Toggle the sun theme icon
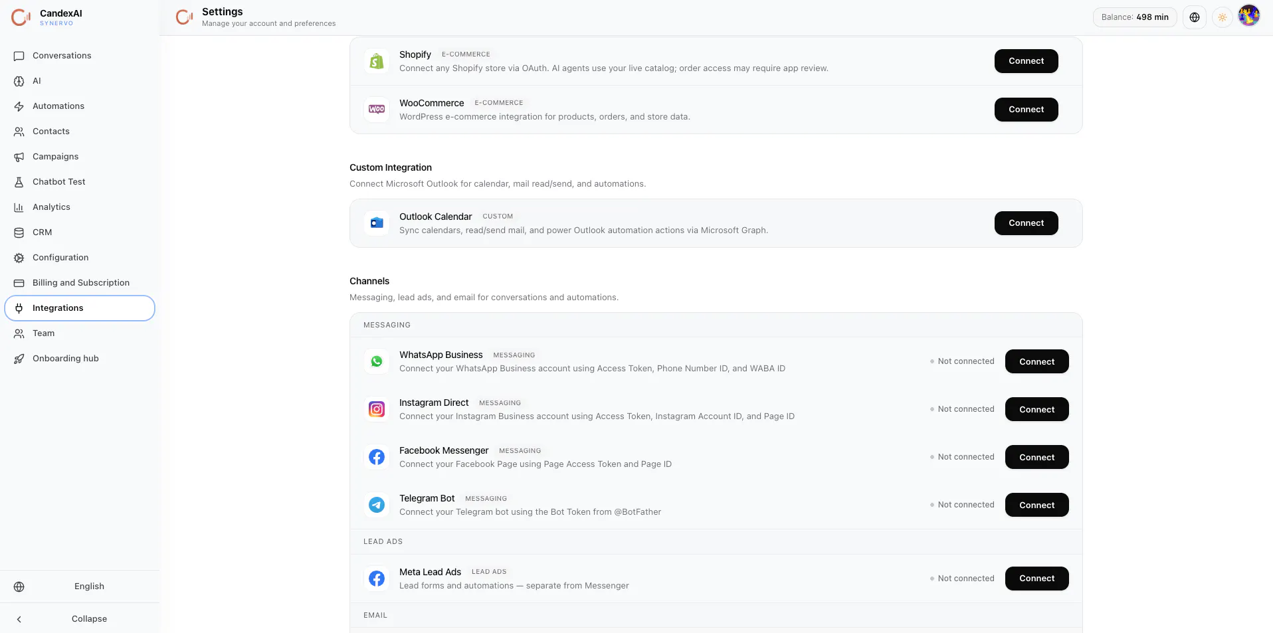 [1223, 17]
